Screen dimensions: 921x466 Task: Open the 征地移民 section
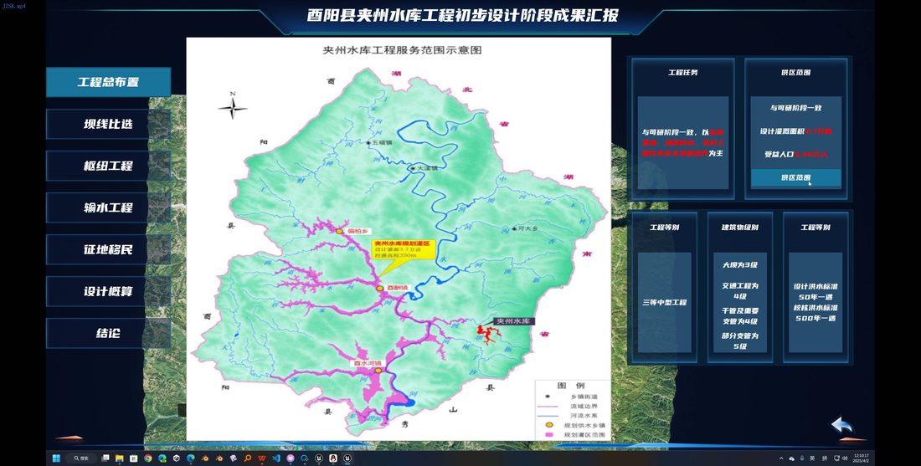(x=108, y=249)
